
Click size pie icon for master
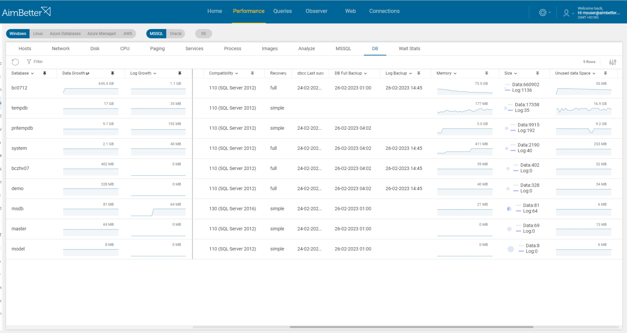(509, 229)
